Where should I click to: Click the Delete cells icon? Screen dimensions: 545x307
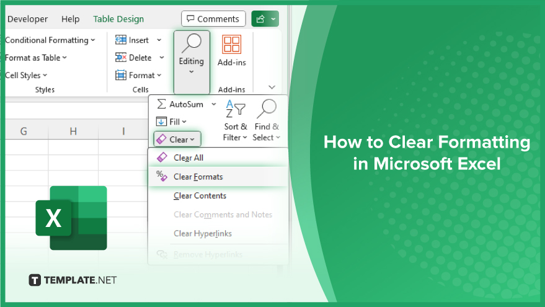click(121, 57)
